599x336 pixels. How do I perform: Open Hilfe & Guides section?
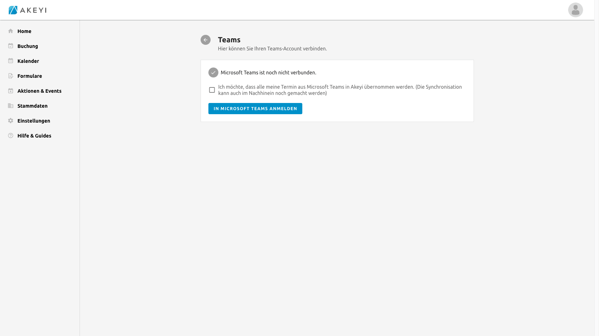[x=34, y=136]
